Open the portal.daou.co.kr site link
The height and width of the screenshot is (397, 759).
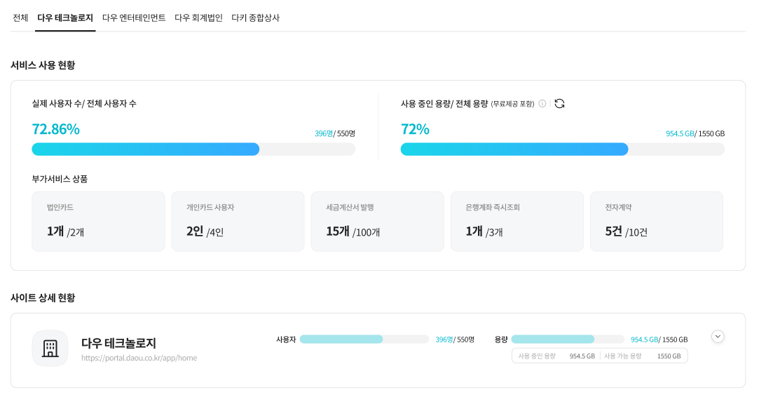pyautogui.click(x=139, y=358)
